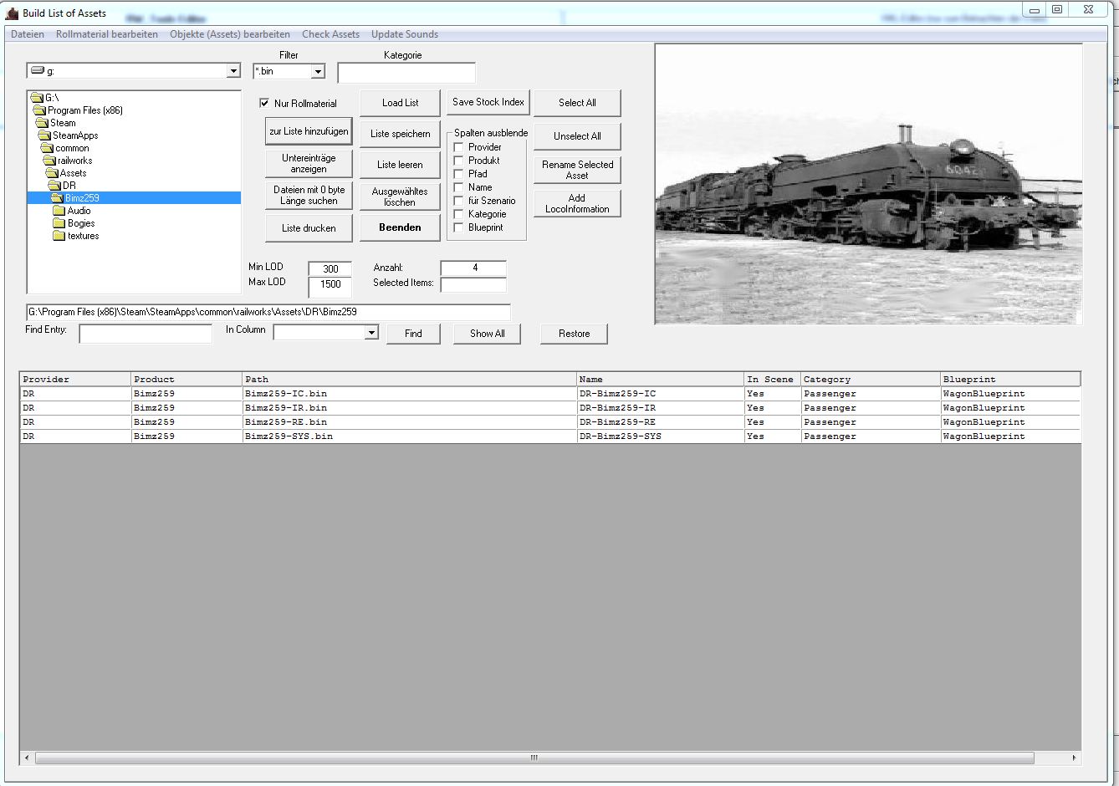Click the Audio folder icon in tree
Image resolution: width=1119 pixels, height=786 pixels.
click(x=59, y=211)
